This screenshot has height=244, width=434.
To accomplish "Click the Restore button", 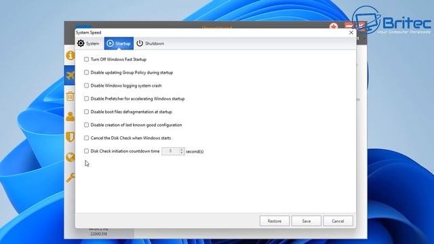I will [x=274, y=221].
